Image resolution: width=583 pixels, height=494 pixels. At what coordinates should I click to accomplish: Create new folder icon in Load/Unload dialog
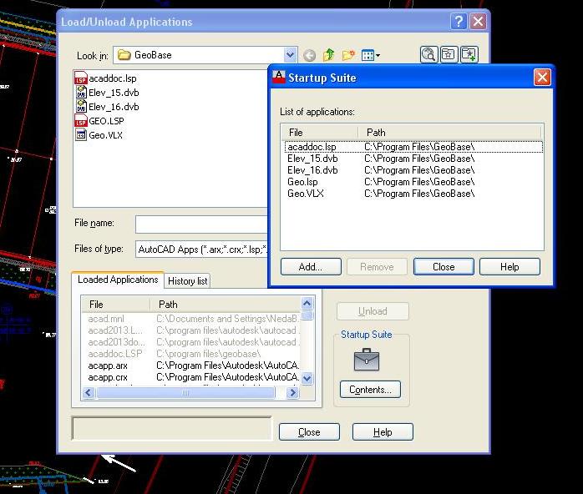[348, 55]
